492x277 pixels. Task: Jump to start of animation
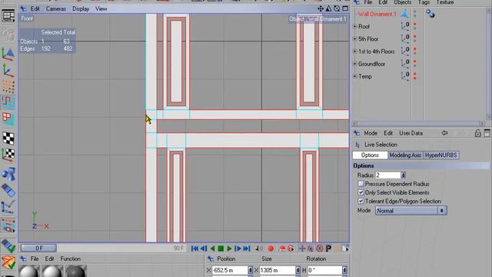[194, 249]
